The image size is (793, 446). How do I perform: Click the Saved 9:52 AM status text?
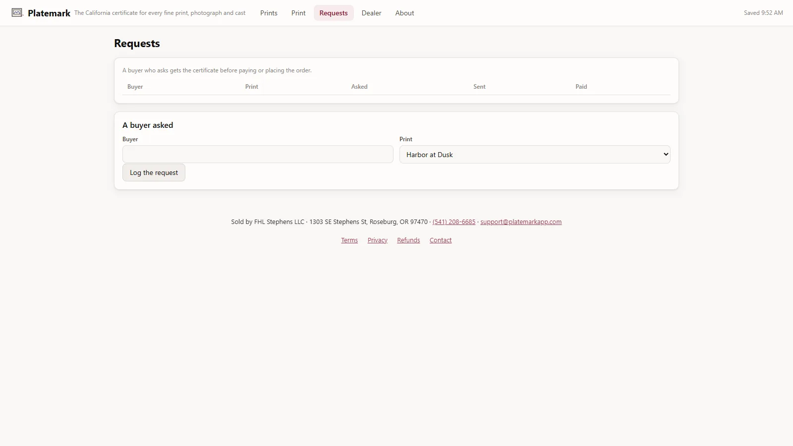763,13
